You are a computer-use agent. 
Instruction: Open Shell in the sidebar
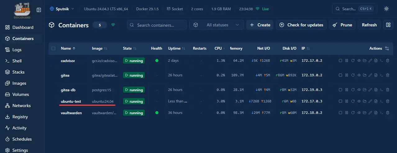tap(22, 61)
